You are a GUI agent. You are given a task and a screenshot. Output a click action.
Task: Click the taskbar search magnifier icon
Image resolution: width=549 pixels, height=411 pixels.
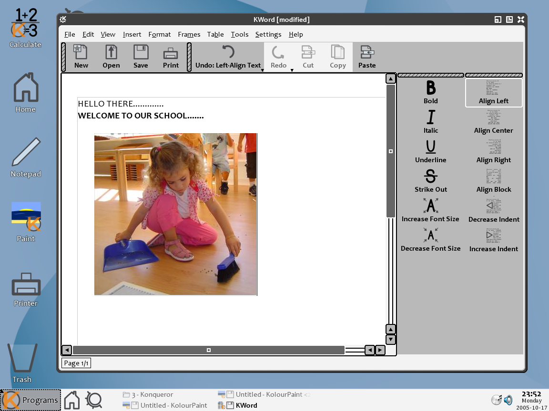pos(93,400)
